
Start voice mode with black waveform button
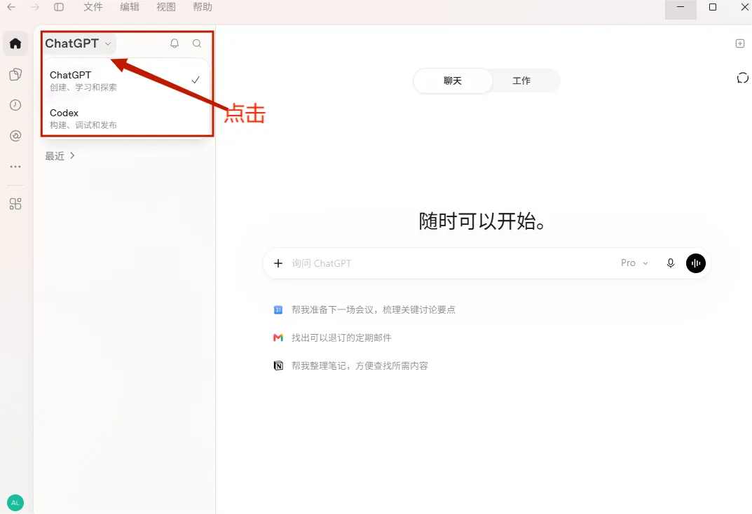coord(695,263)
